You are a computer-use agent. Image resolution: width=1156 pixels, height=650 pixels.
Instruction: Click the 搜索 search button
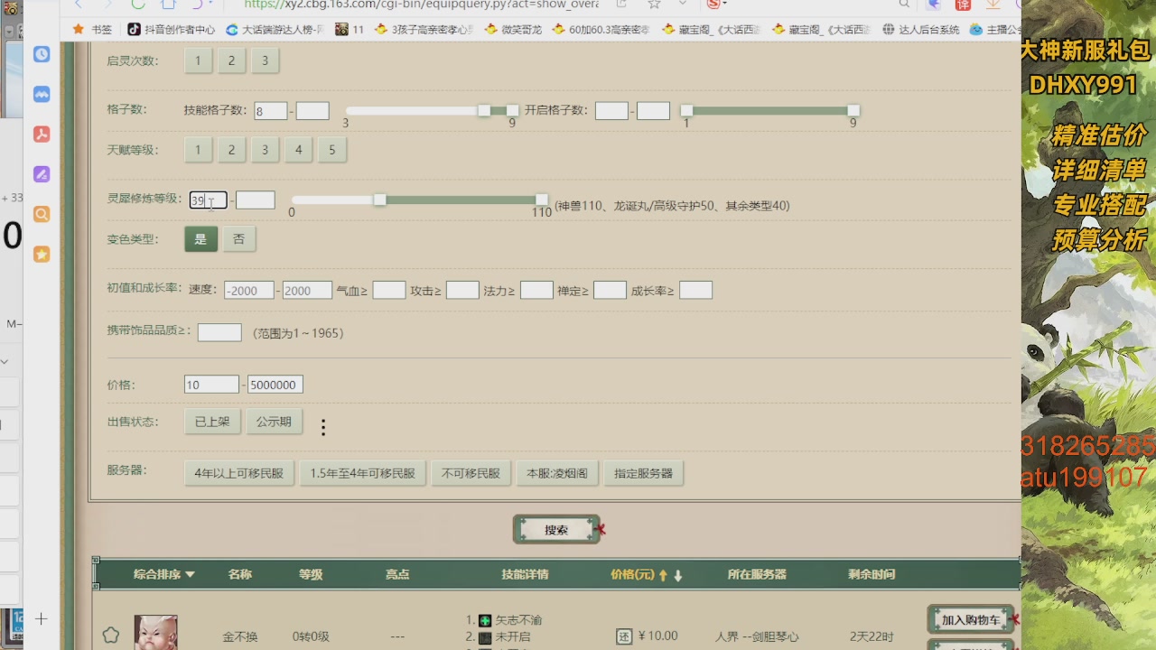click(556, 530)
